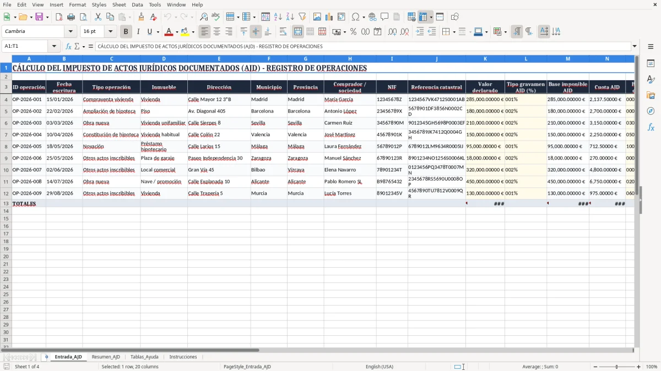Open the Conditional Formatting dropdown arrow
661x371 pixels.
coord(506,32)
